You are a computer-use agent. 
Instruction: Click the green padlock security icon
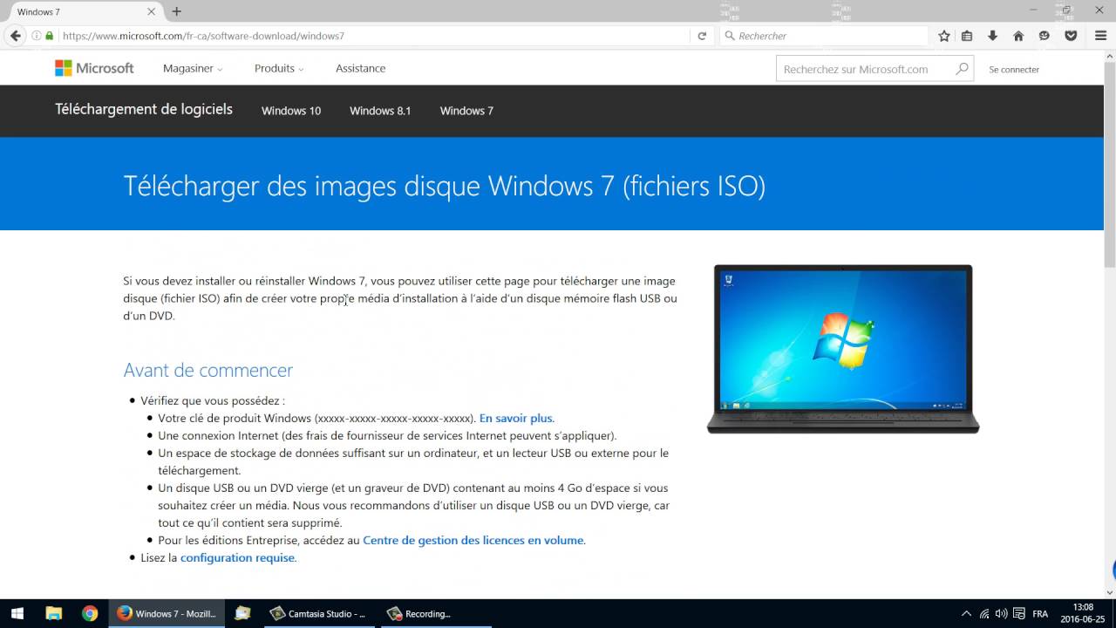coord(50,36)
